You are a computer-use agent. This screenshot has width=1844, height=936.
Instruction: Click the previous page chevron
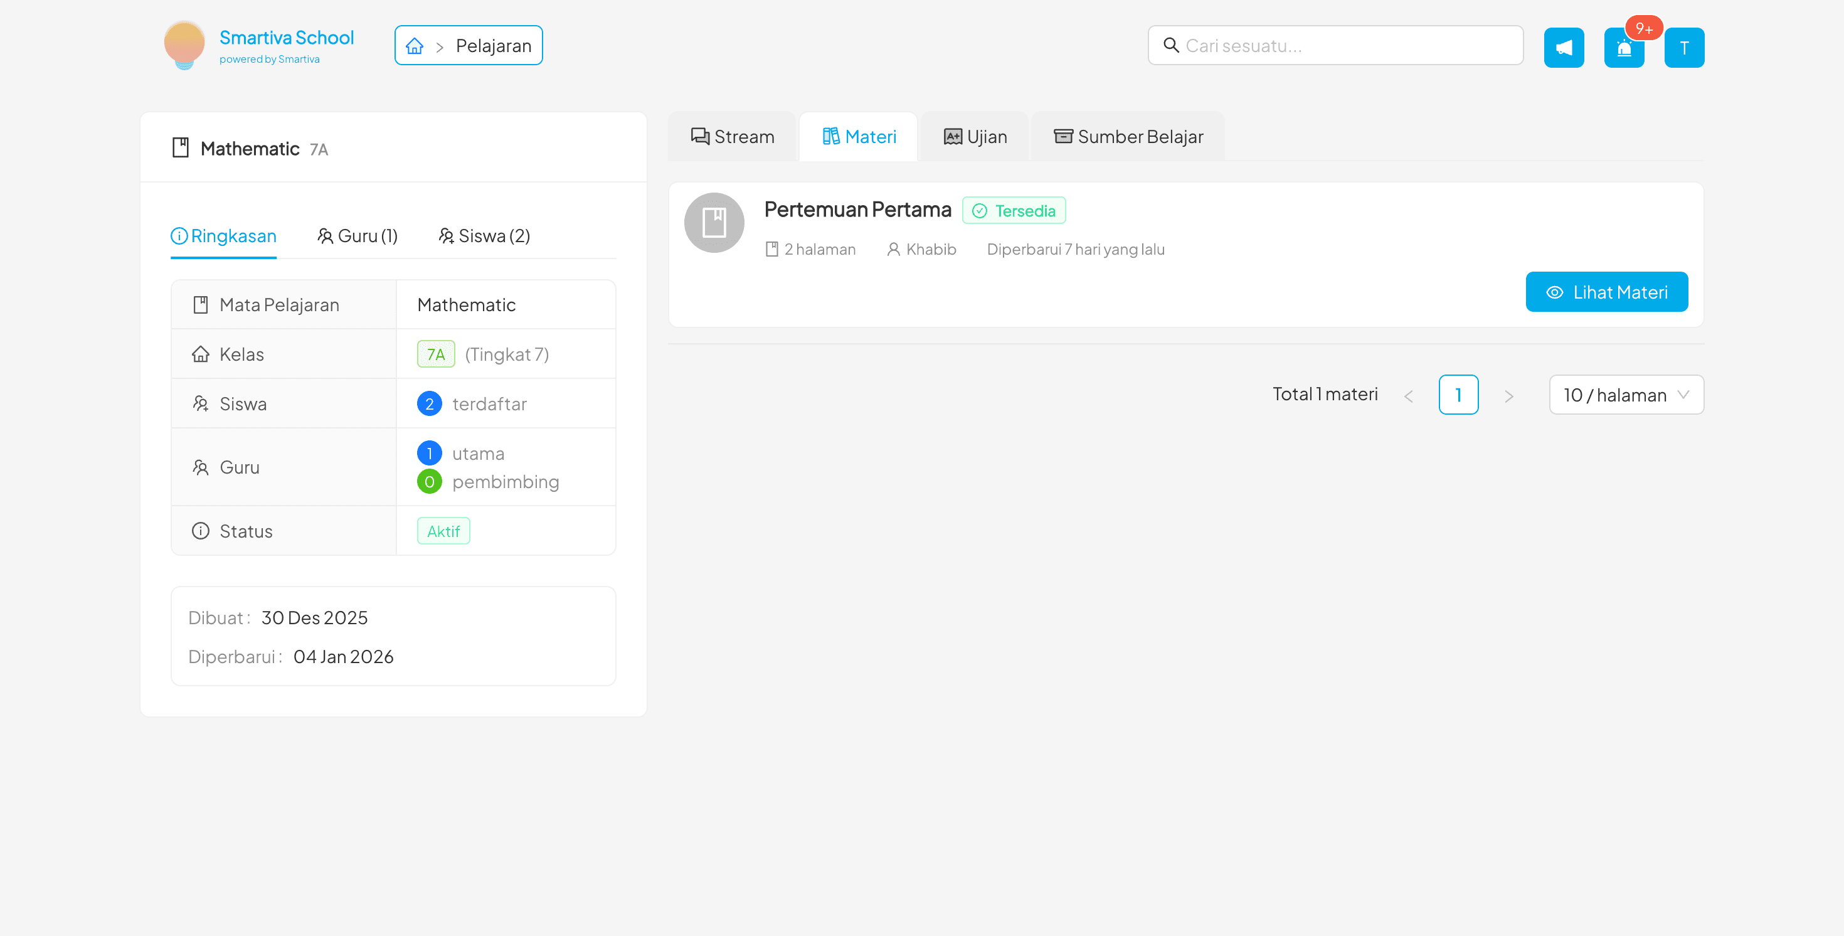pos(1408,395)
